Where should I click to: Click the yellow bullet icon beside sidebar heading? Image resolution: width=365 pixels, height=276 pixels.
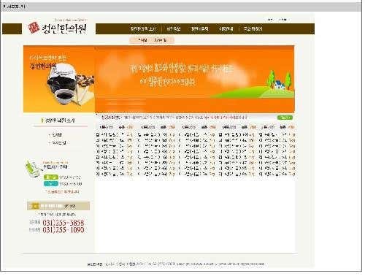pyautogui.click(x=42, y=120)
